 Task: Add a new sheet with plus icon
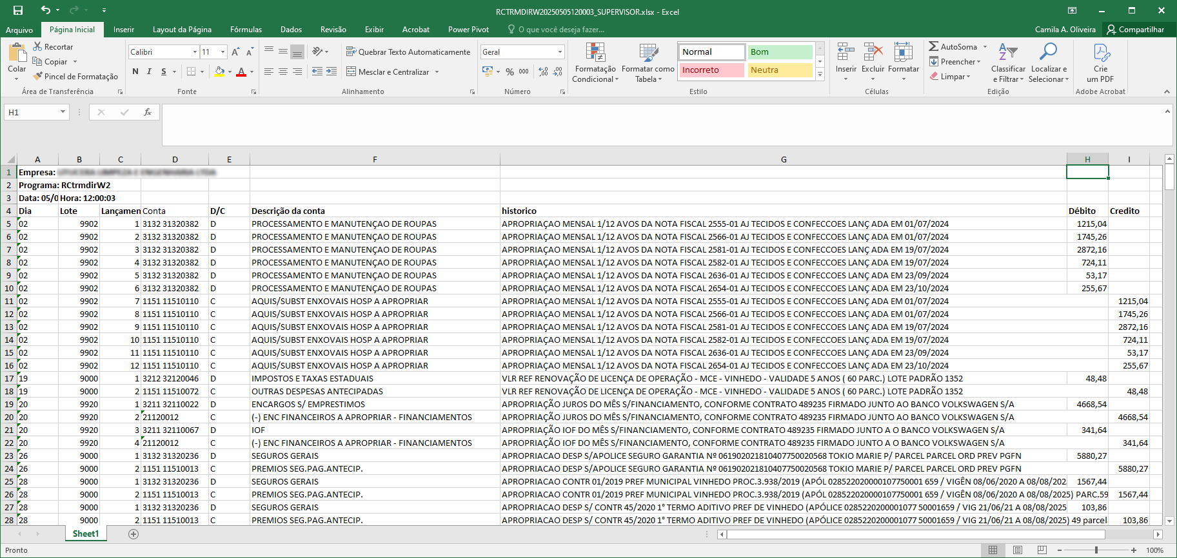click(x=134, y=534)
